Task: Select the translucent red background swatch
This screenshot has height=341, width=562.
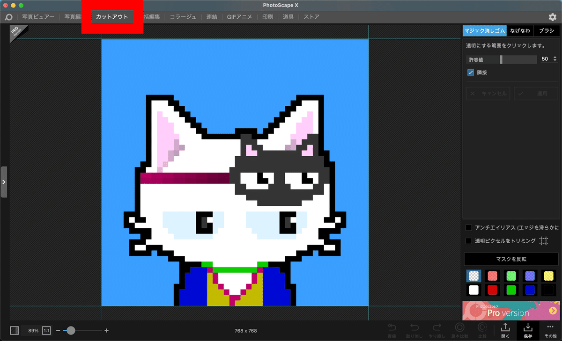Action: coord(492,276)
